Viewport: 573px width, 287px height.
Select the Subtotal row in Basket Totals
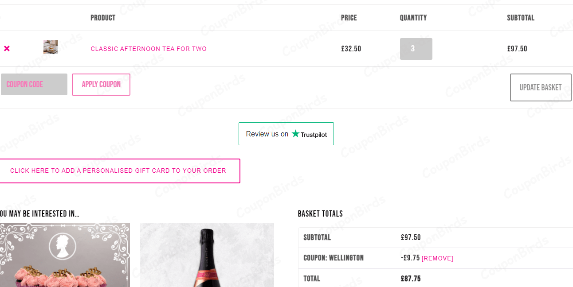coord(317,237)
